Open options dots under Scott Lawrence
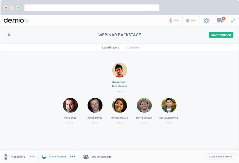 [169, 123]
